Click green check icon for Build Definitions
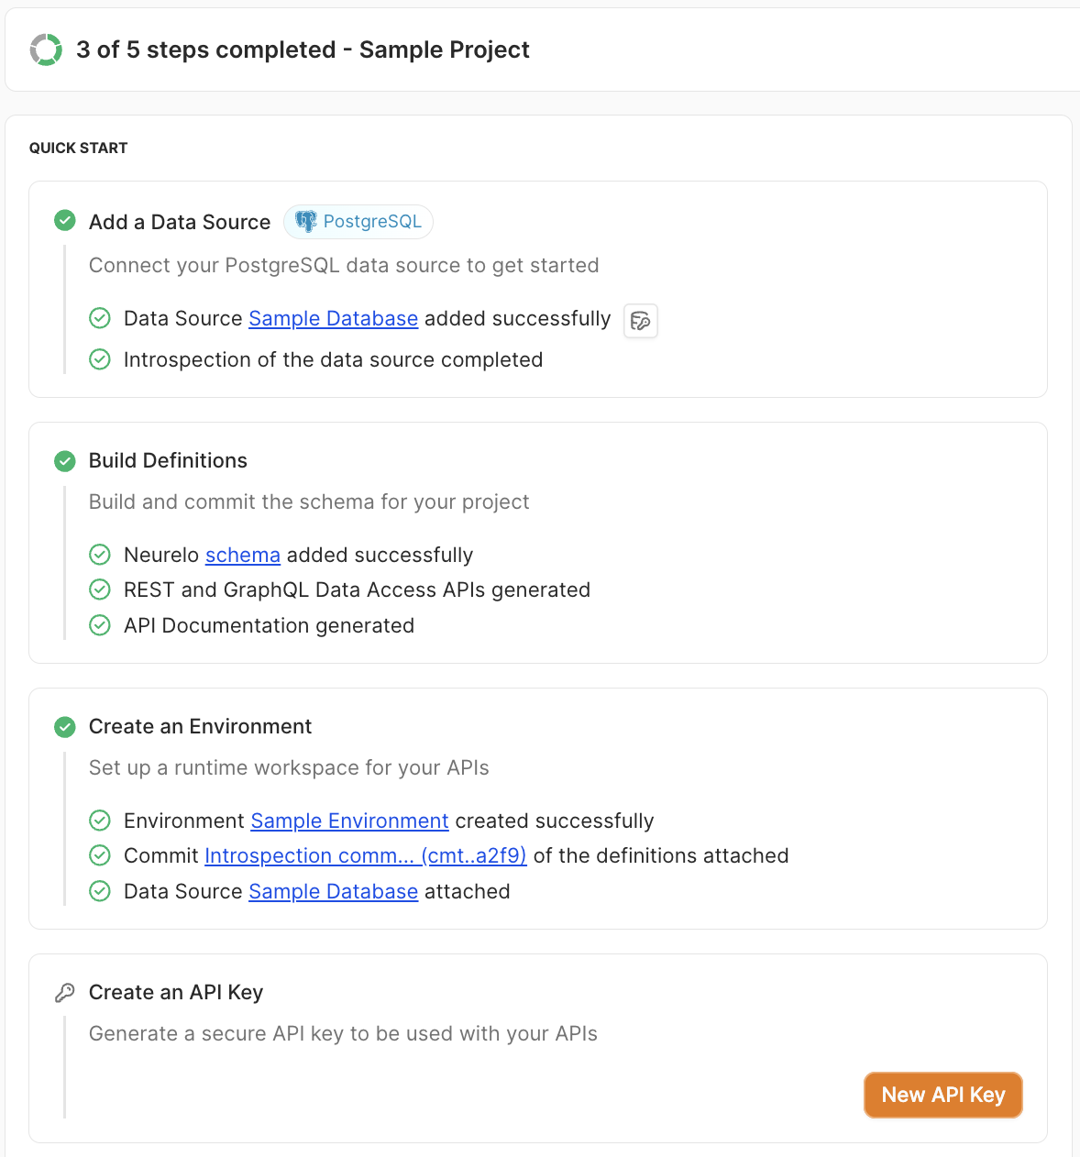The image size is (1080, 1157). 65,461
